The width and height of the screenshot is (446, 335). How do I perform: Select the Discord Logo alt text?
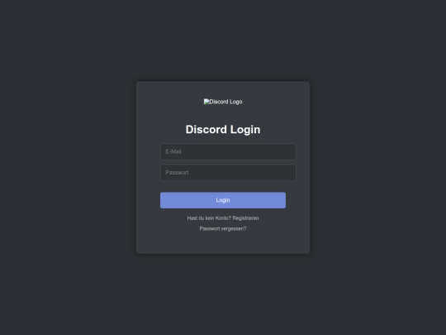[225, 102]
